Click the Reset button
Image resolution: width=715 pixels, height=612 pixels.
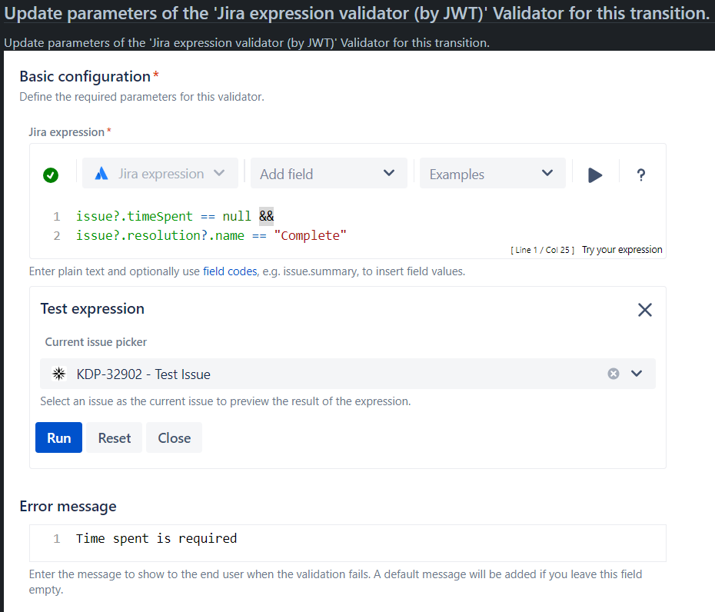click(x=114, y=437)
